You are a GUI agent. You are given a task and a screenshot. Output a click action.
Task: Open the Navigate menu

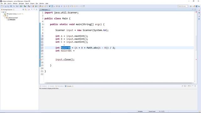point(21,3)
